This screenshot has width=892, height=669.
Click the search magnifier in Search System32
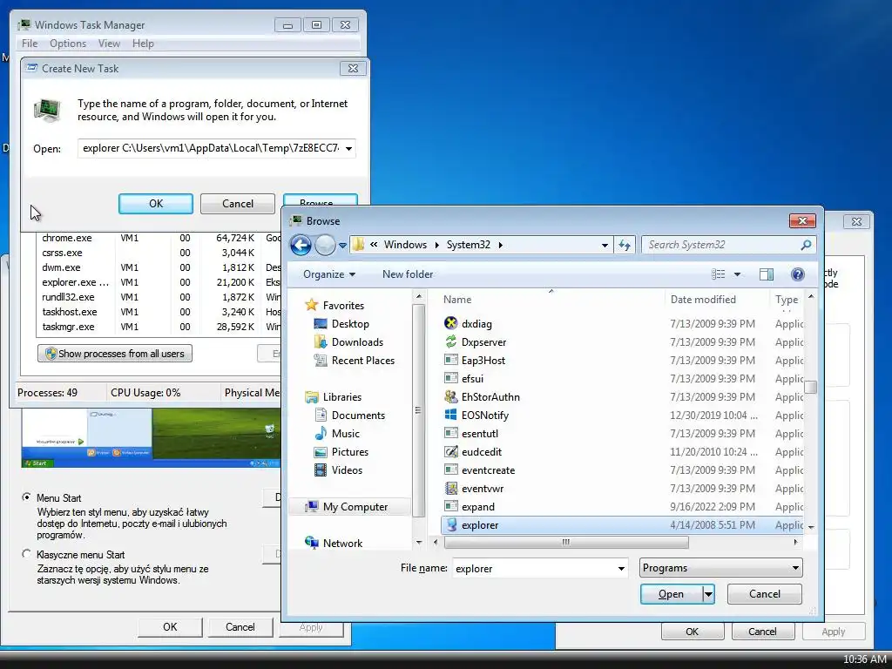click(x=806, y=245)
